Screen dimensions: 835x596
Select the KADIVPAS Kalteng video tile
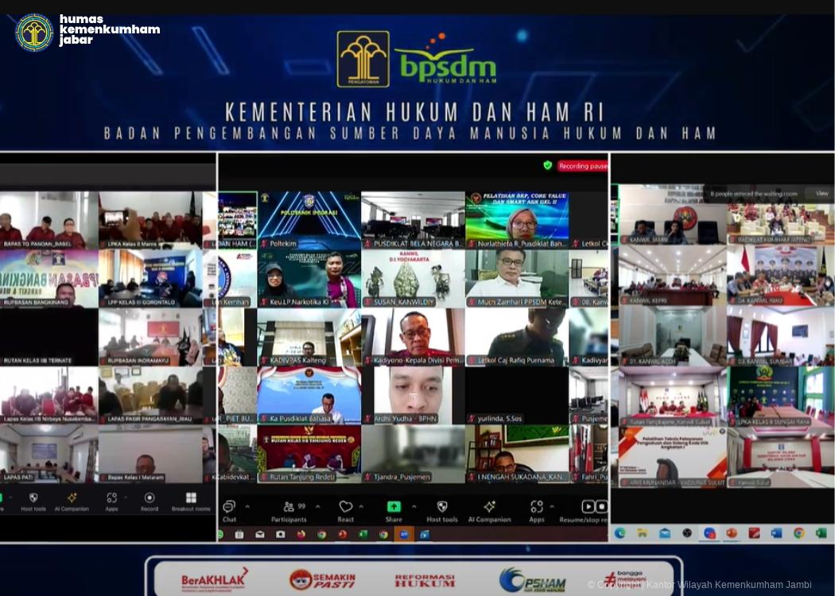[309, 337]
